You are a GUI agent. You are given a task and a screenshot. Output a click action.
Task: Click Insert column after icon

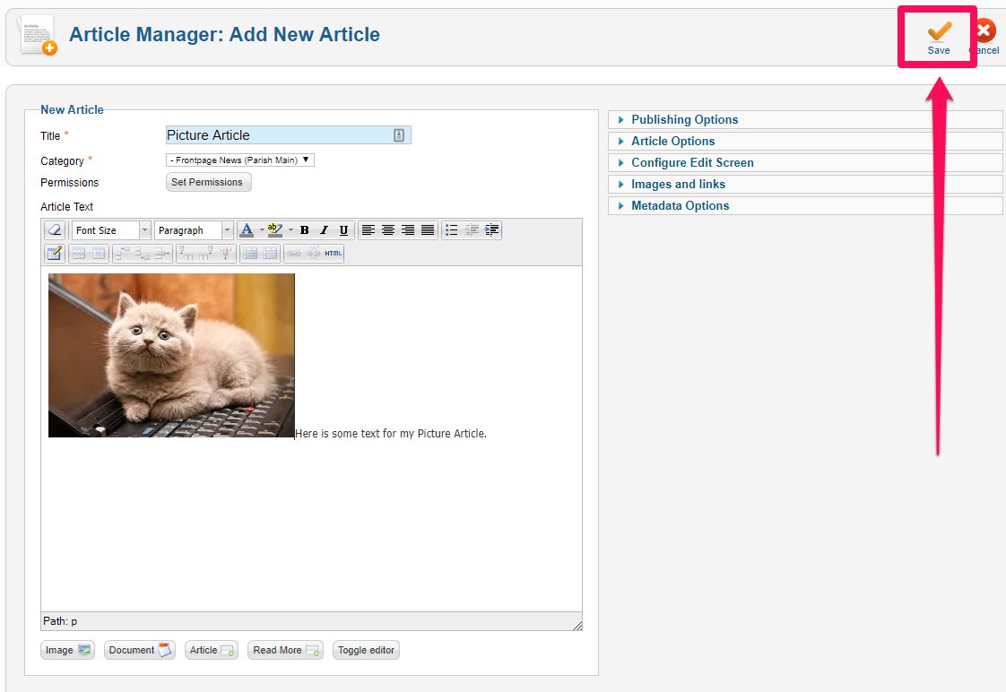pyautogui.click(x=206, y=254)
